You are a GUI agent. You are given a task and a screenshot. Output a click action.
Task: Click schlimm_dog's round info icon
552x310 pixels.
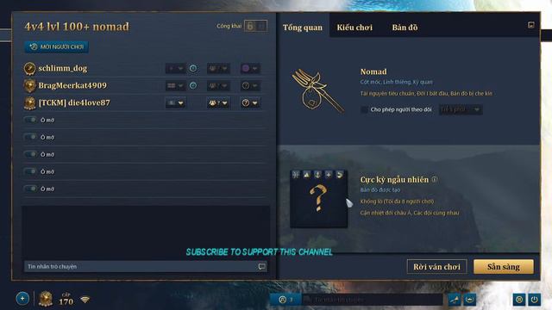[193, 68]
